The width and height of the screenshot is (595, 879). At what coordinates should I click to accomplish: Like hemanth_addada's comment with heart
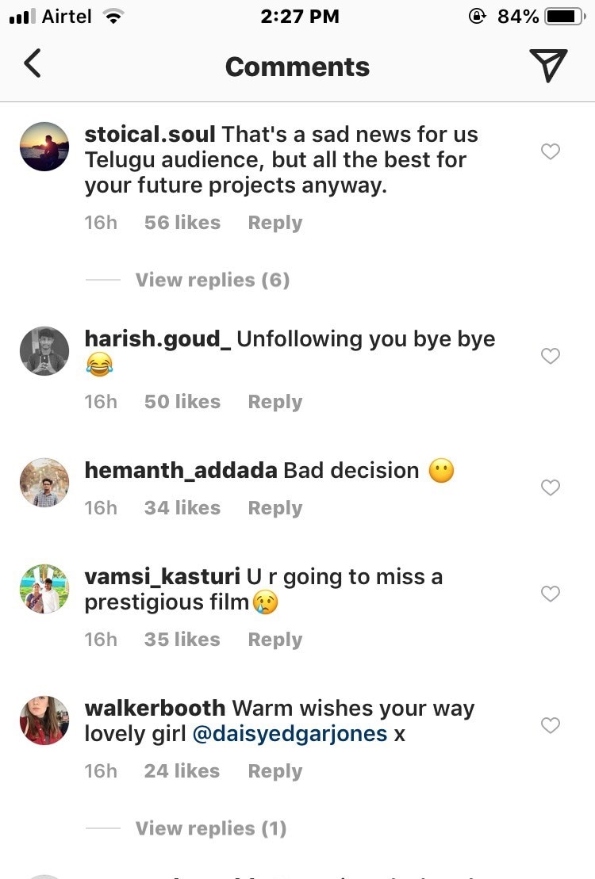(551, 487)
